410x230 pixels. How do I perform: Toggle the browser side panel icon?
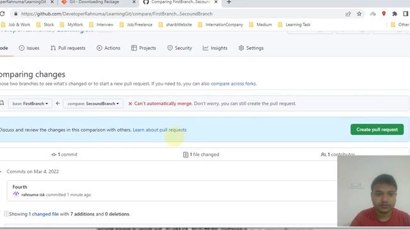pyautogui.click(x=406, y=14)
